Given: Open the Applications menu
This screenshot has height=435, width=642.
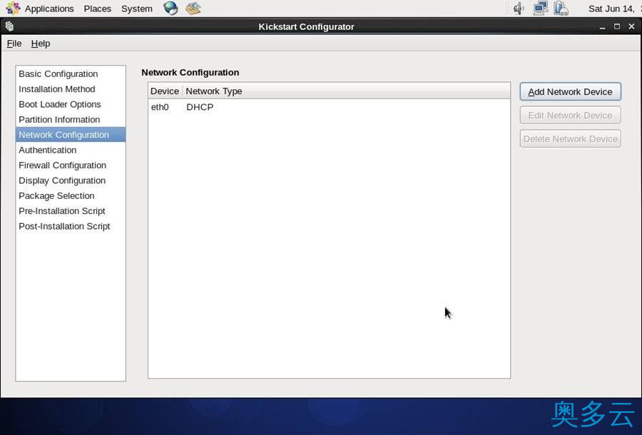Looking at the screenshot, I should tap(49, 9).
